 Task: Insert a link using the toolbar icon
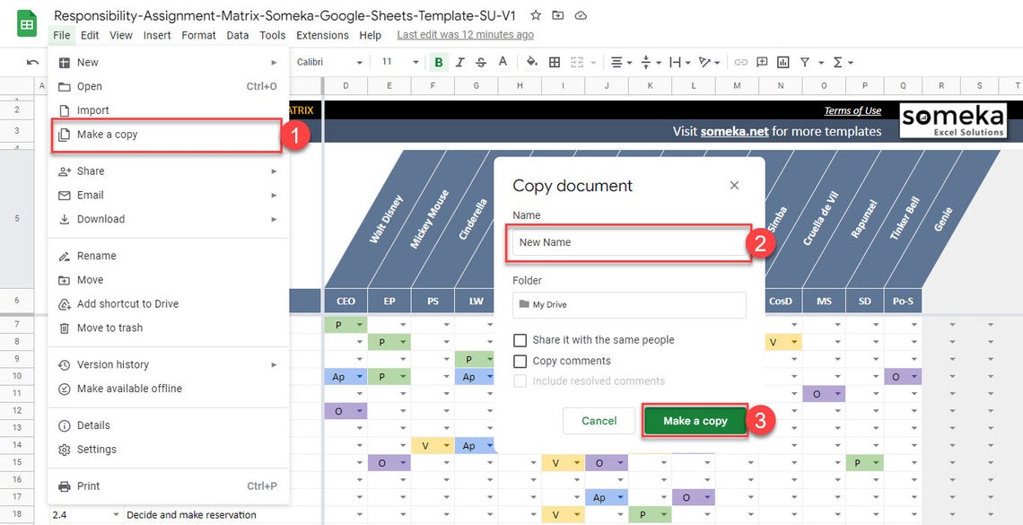point(740,62)
